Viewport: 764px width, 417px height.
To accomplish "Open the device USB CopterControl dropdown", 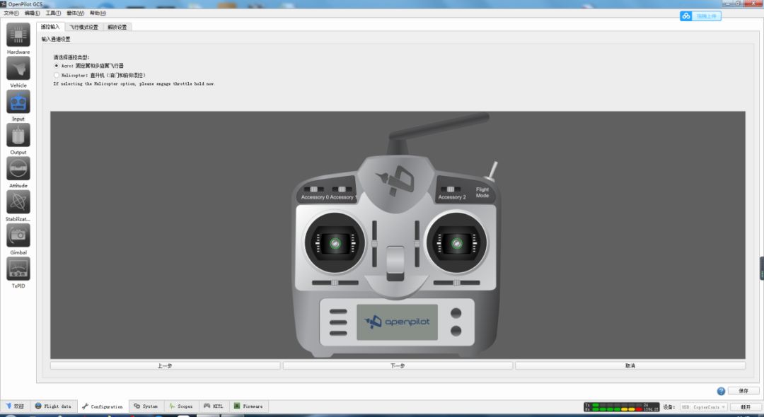I will tap(704, 407).
